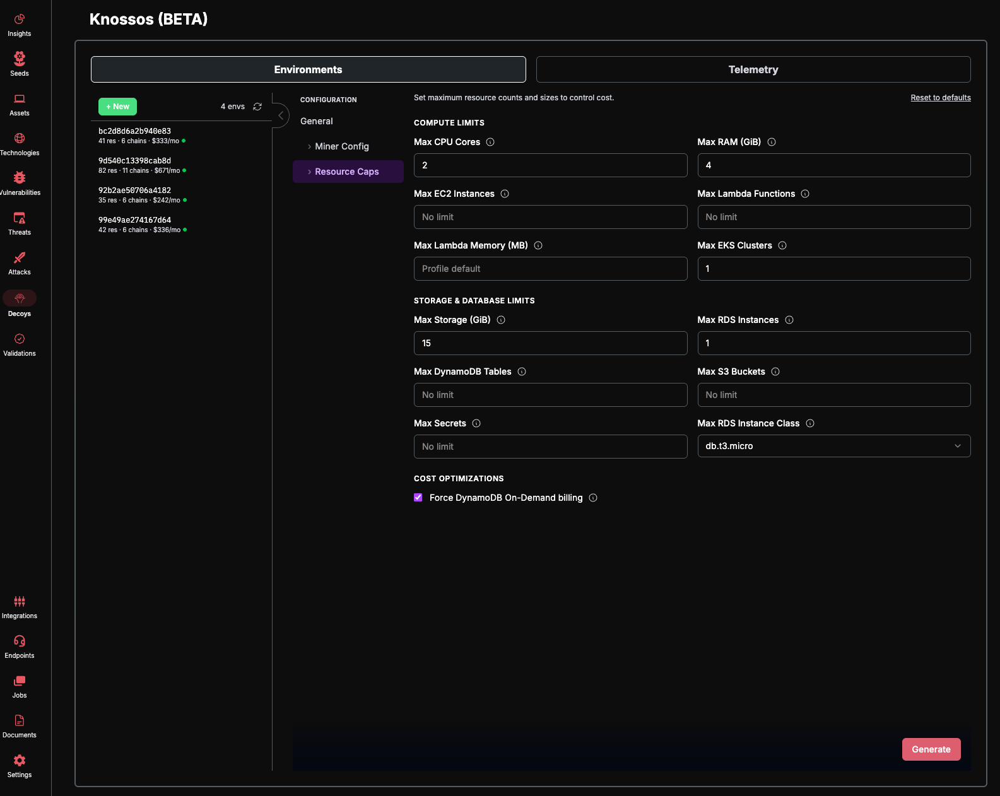The width and height of the screenshot is (1000, 796).
Task: Focus the Max Secrets field
Action: click(x=551, y=447)
